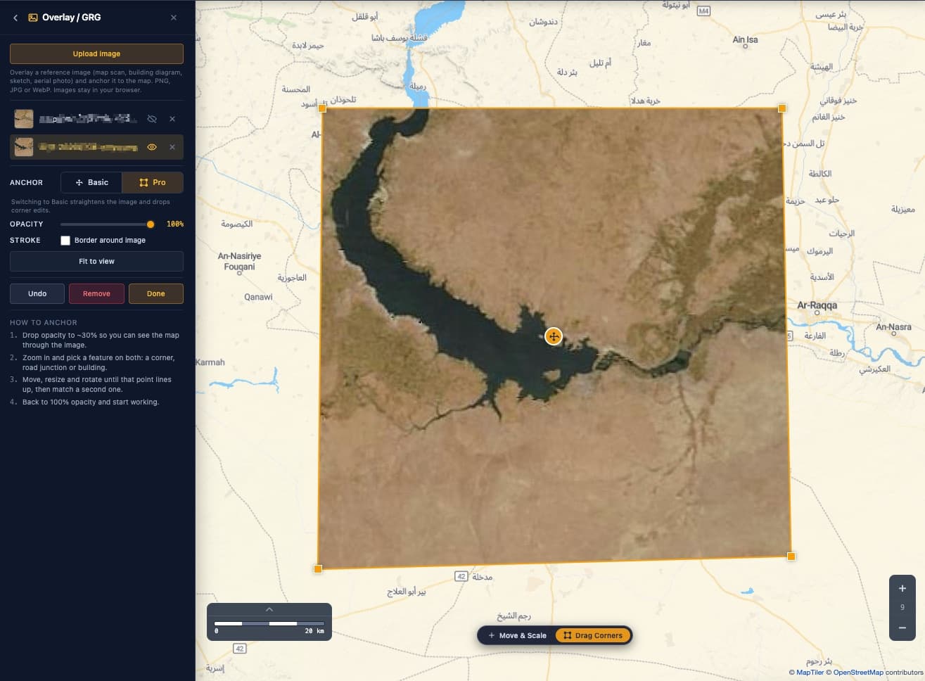Viewport: 925px width, 681px height.
Task: Remove the second overlay image with X
Action: click(x=172, y=147)
